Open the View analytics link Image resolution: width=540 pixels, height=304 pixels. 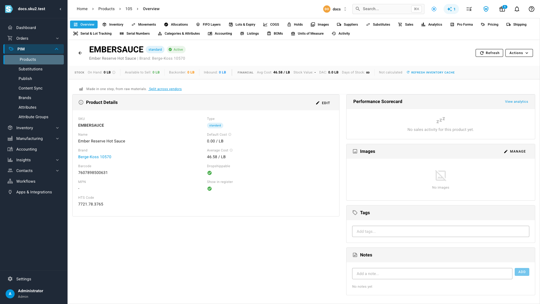point(516,102)
